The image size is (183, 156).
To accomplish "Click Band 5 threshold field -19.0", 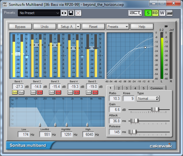I will tap(92, 87).
